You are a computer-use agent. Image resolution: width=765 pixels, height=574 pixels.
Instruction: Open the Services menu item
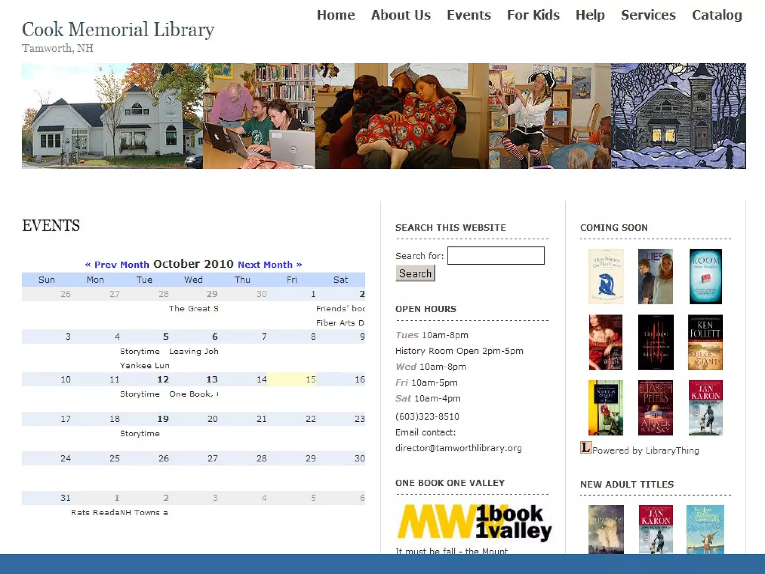pyautogui.click(x=648, y=15)
